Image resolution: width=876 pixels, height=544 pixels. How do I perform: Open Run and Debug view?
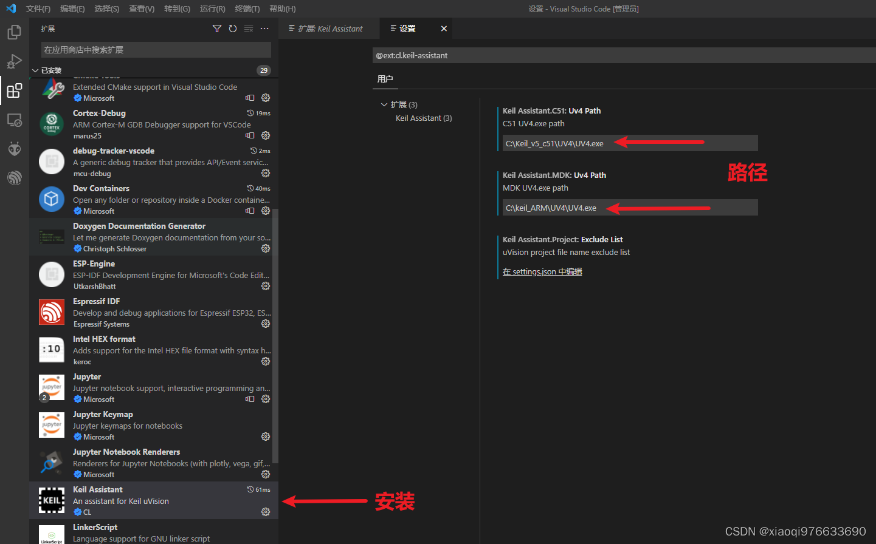coord(14,61)
